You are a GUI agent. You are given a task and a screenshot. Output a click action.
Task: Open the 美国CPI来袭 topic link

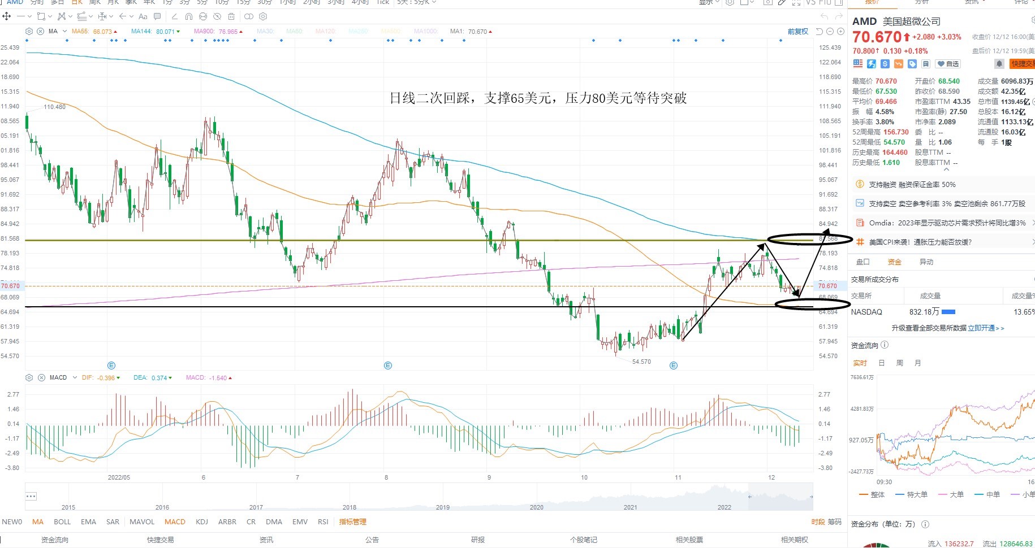(x=920, y=242)
